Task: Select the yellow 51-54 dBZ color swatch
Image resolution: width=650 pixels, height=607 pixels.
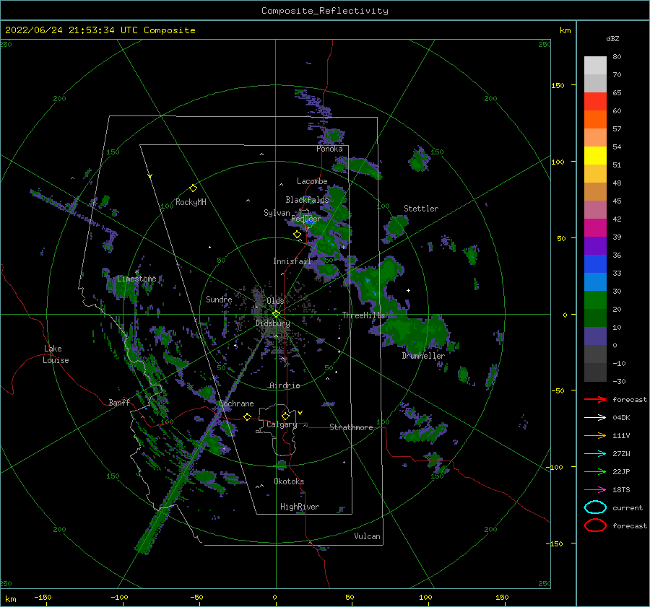Action: coord(595,156)
